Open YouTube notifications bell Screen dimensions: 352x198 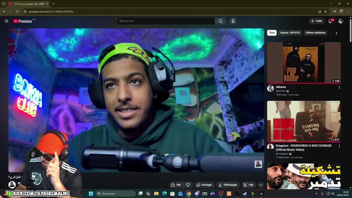coord(331,21)
